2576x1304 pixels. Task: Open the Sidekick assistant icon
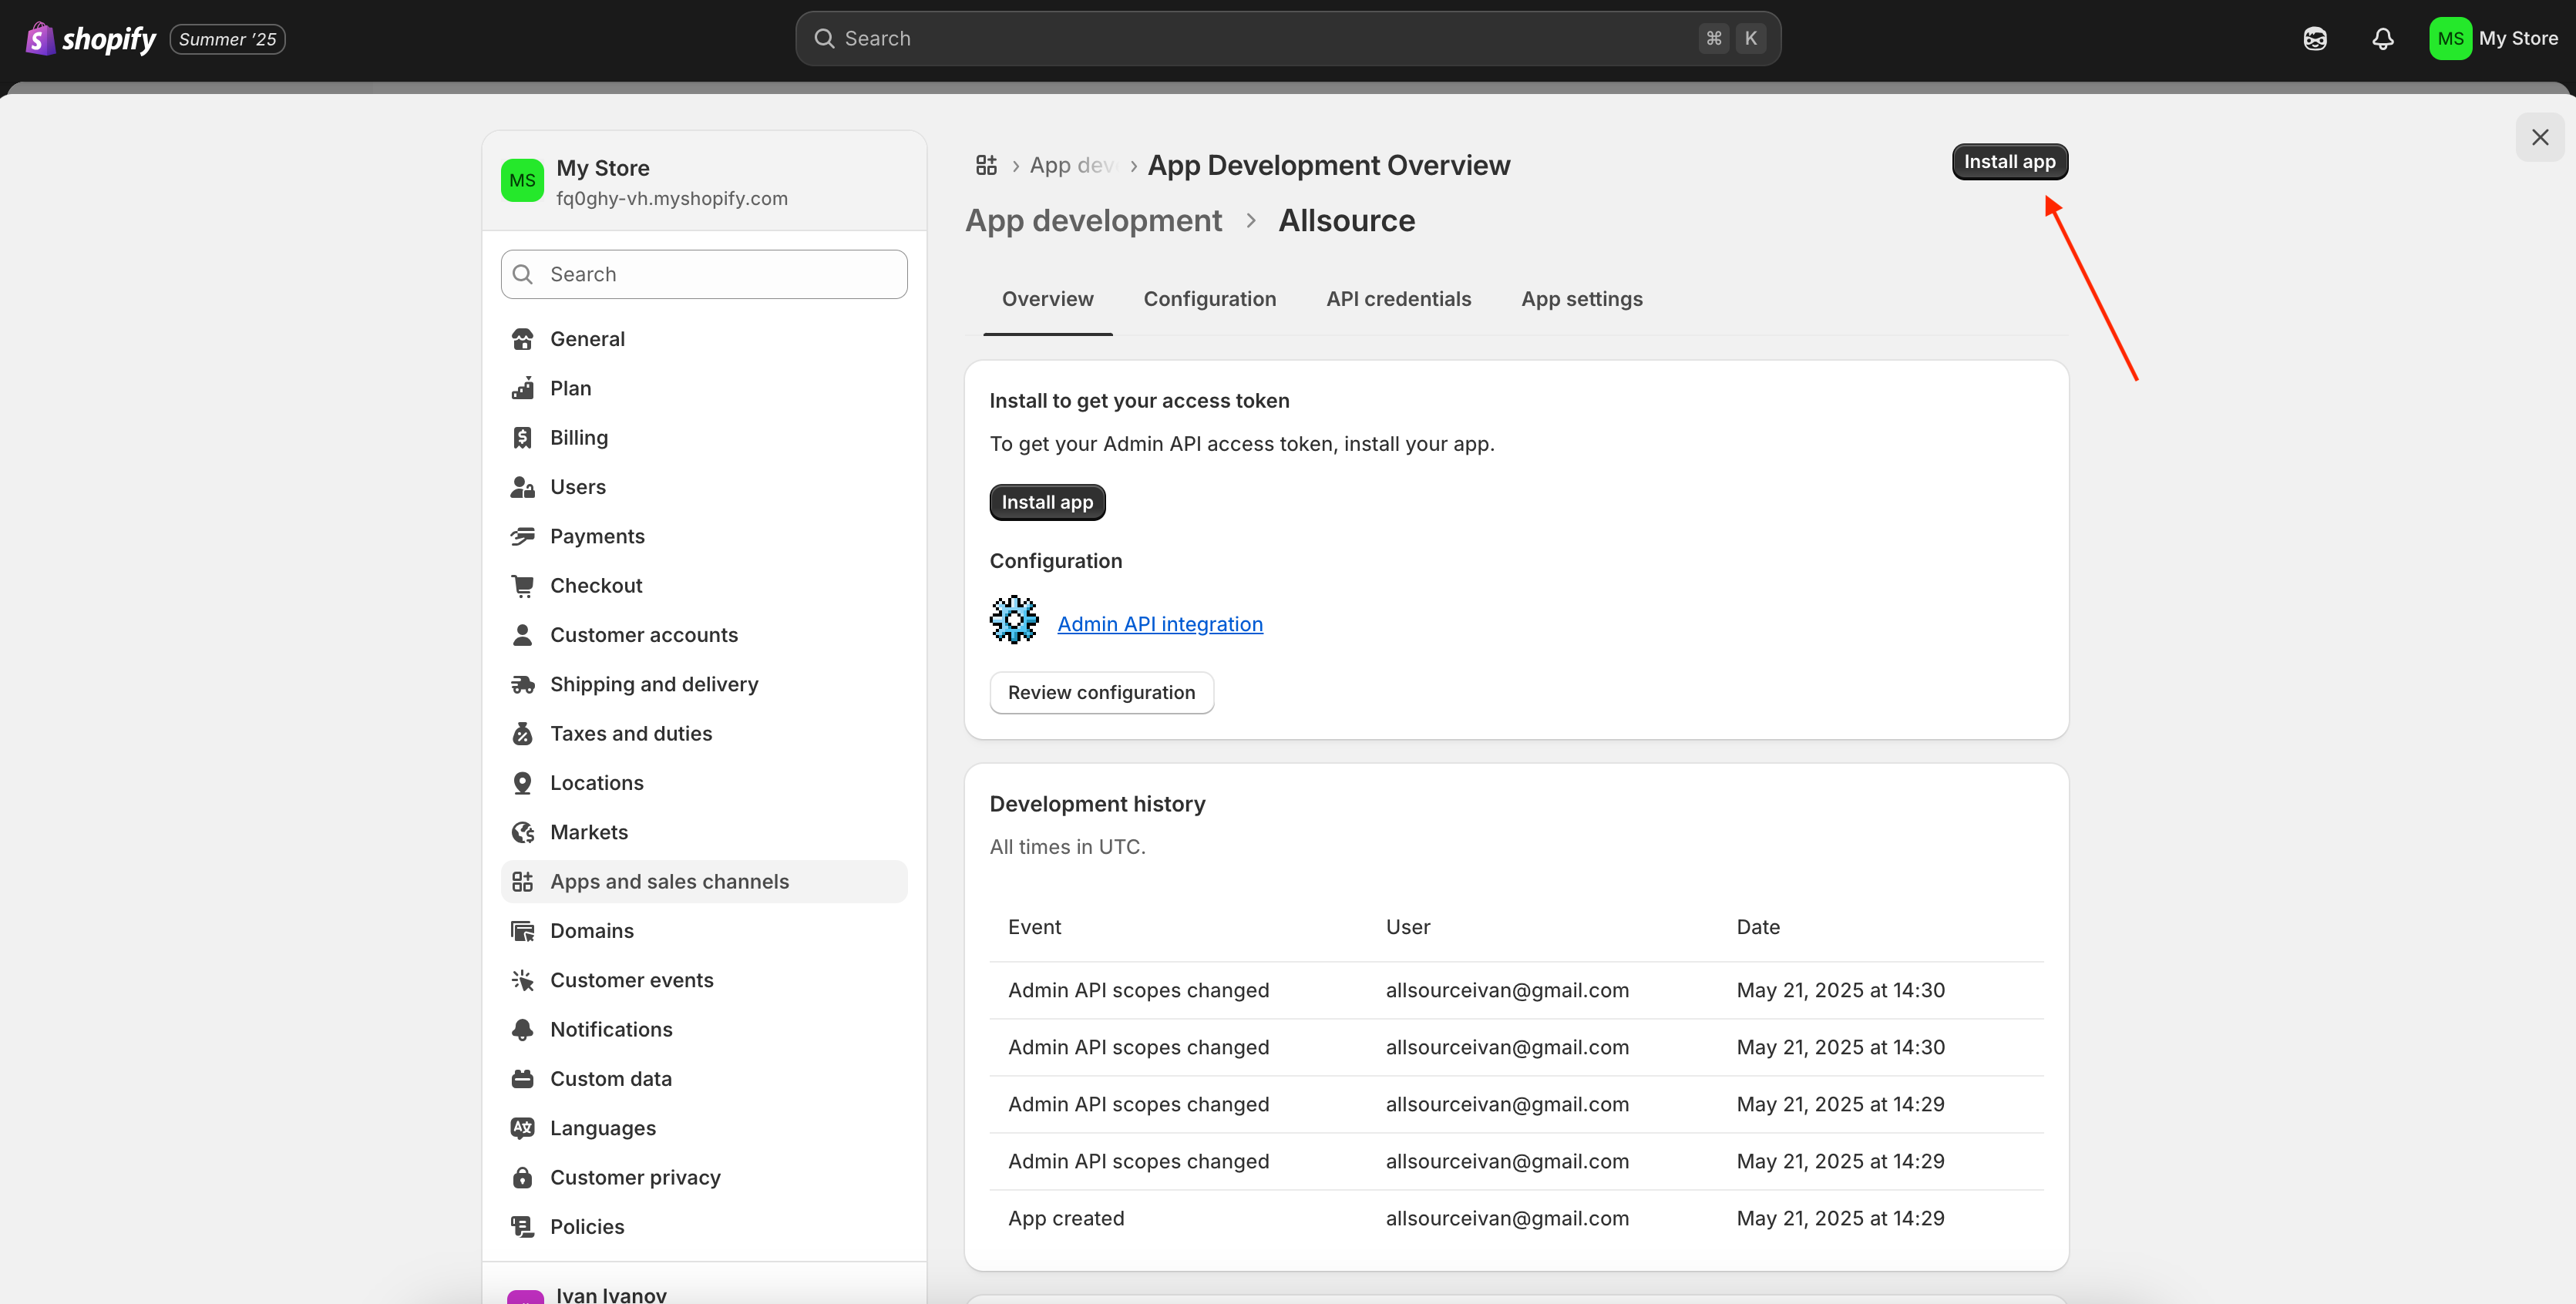2314,38
